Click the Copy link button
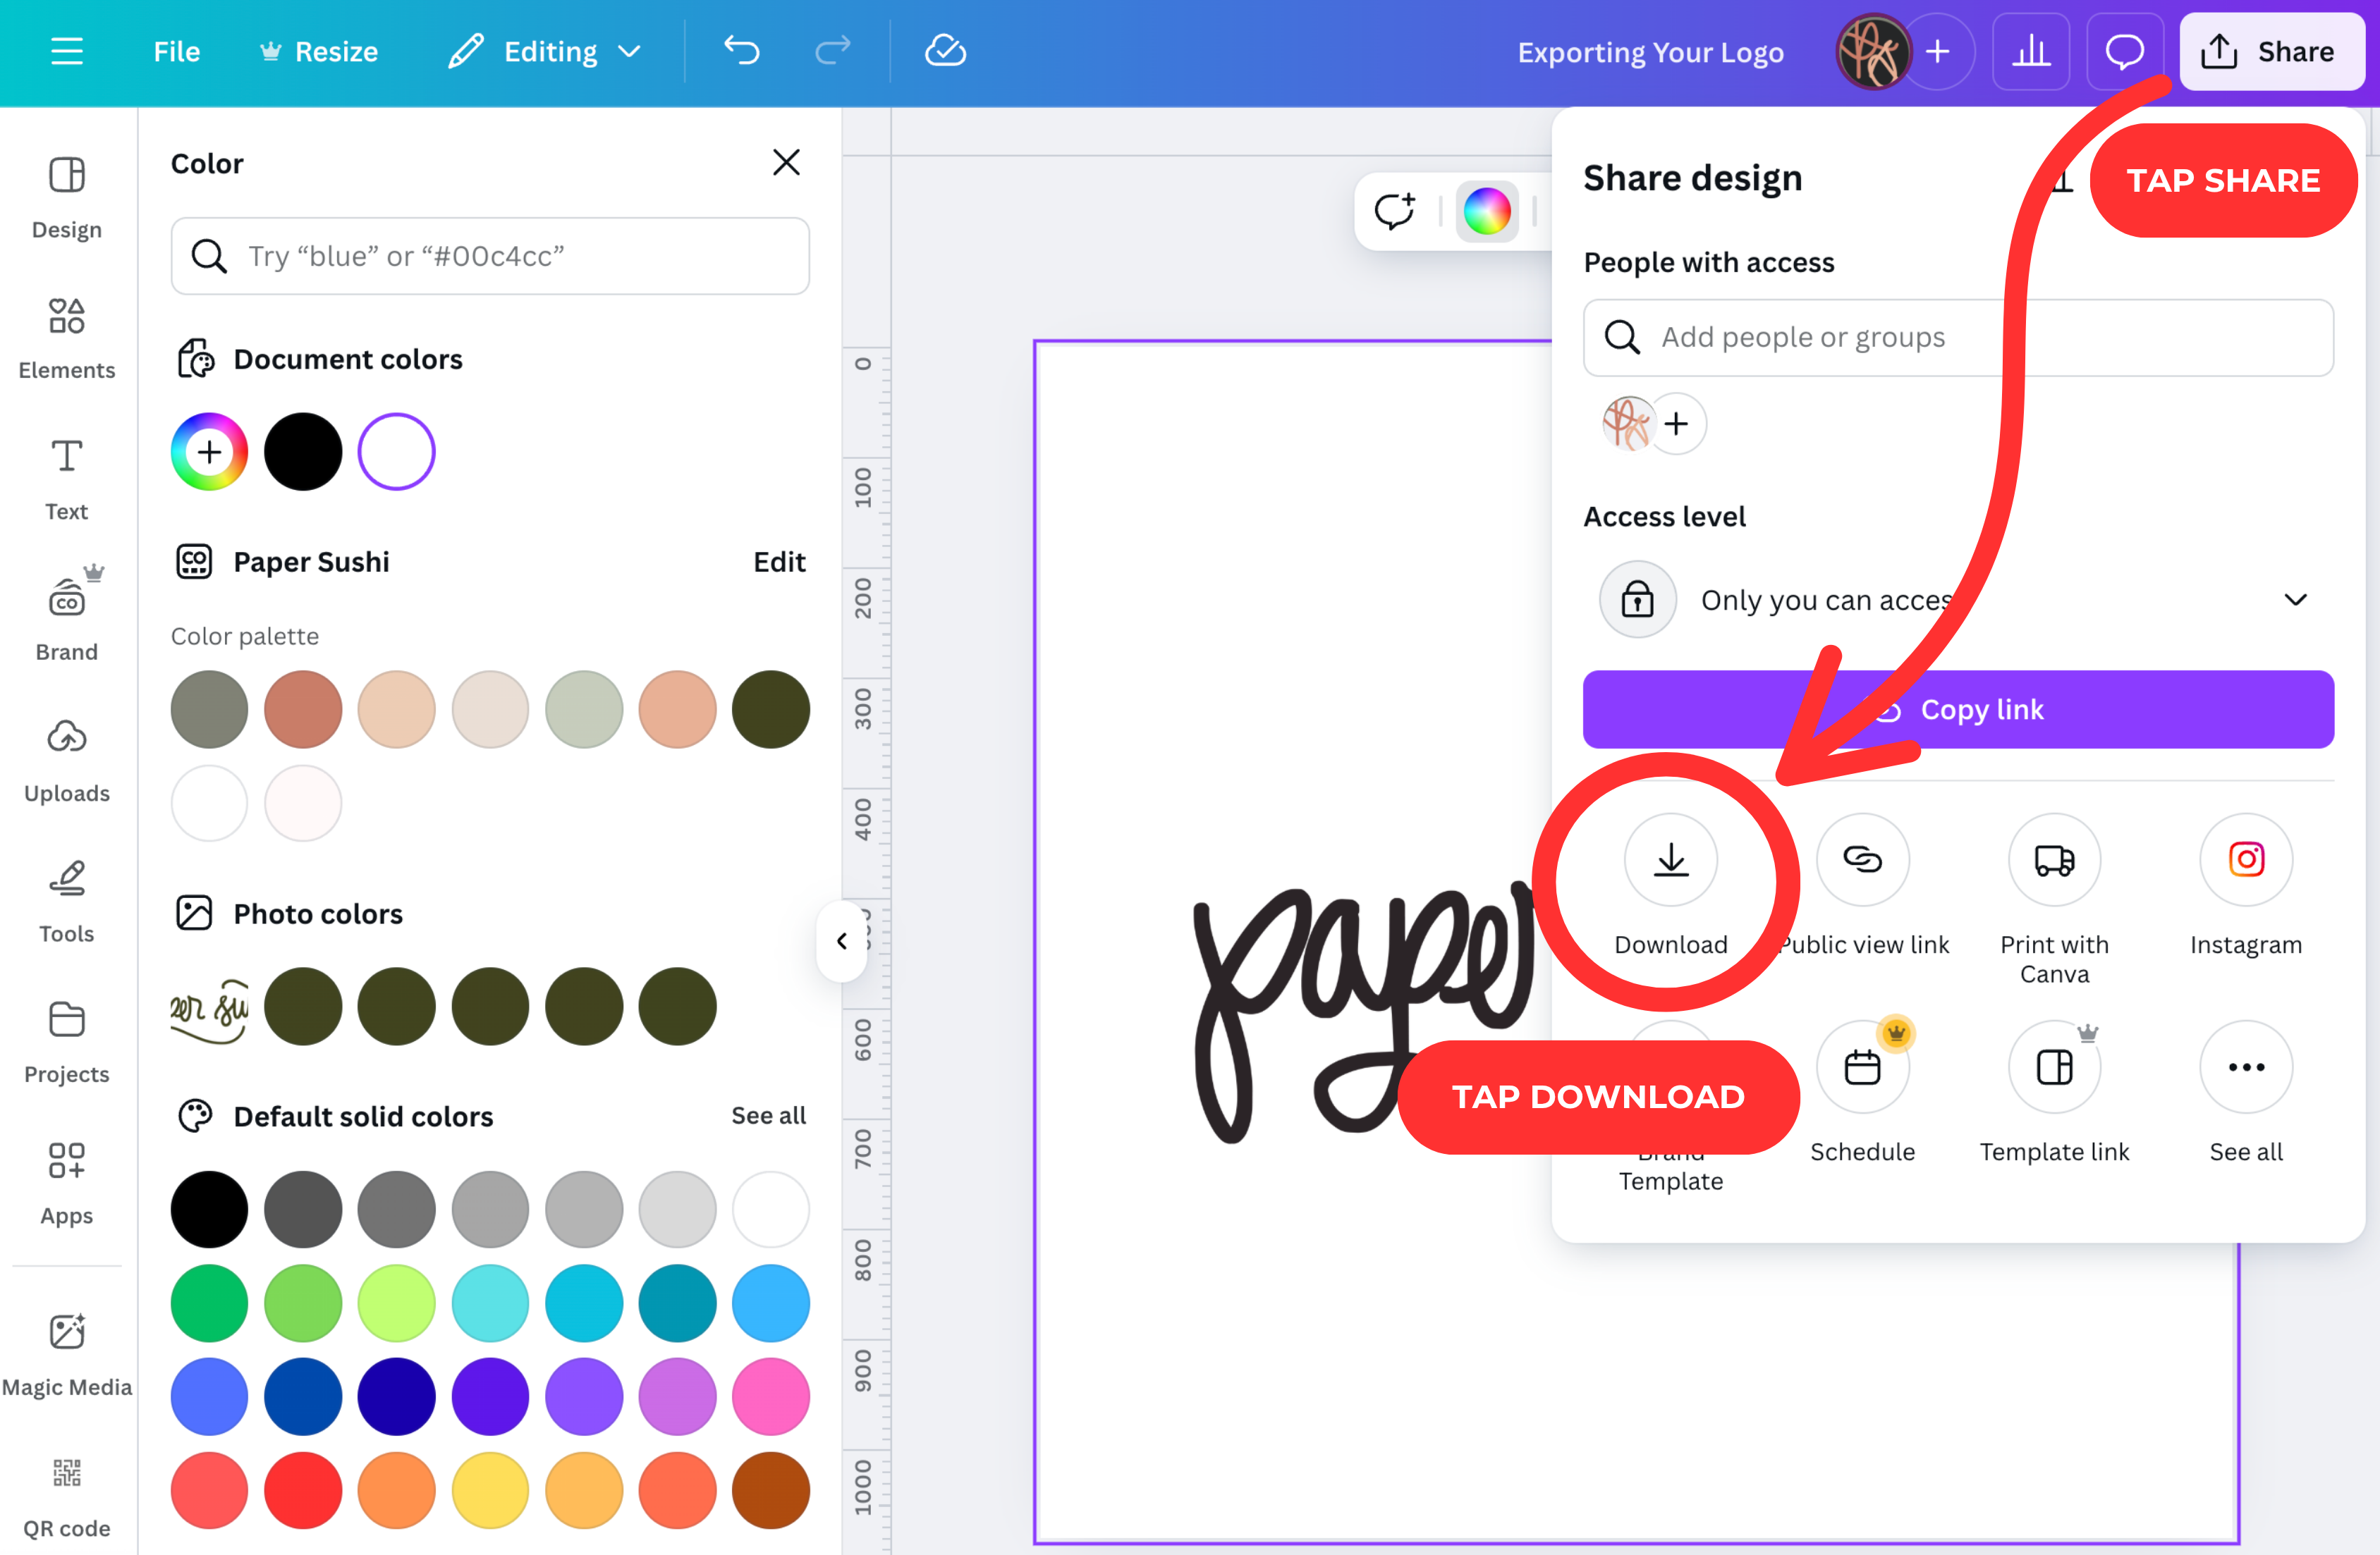Viewport: 2380px width, 1555px height. pyautogui.click(x=1958, y=710)
